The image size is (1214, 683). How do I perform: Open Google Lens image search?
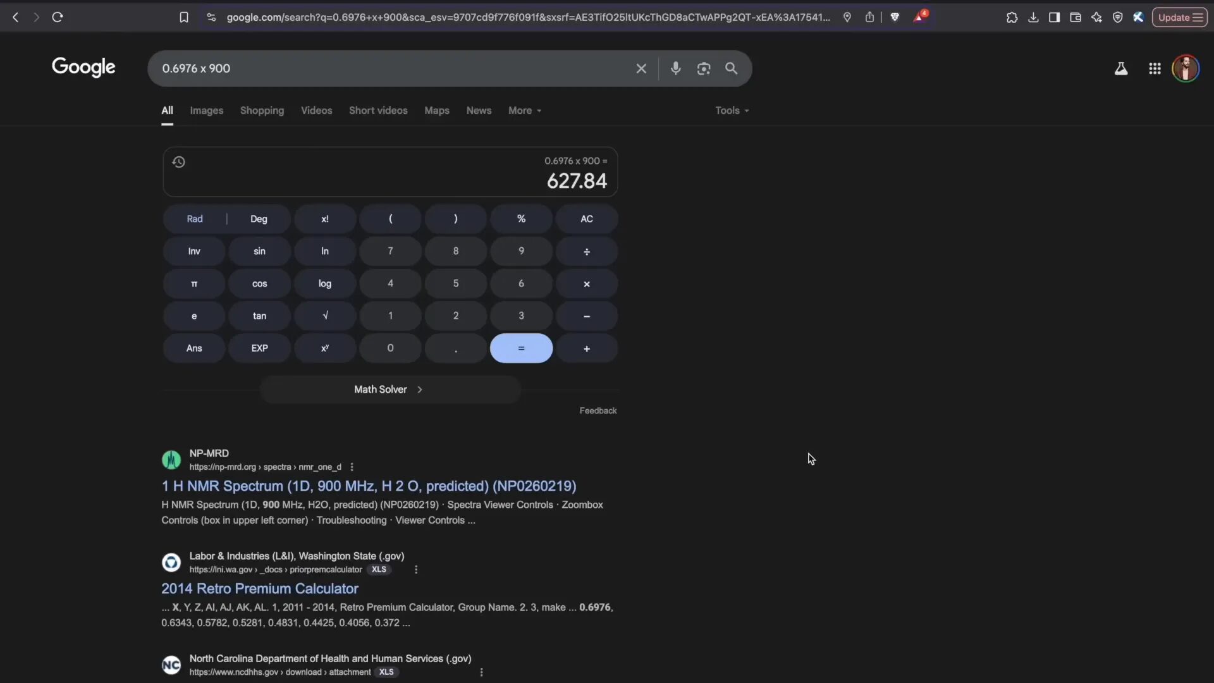tap(704, 68)
